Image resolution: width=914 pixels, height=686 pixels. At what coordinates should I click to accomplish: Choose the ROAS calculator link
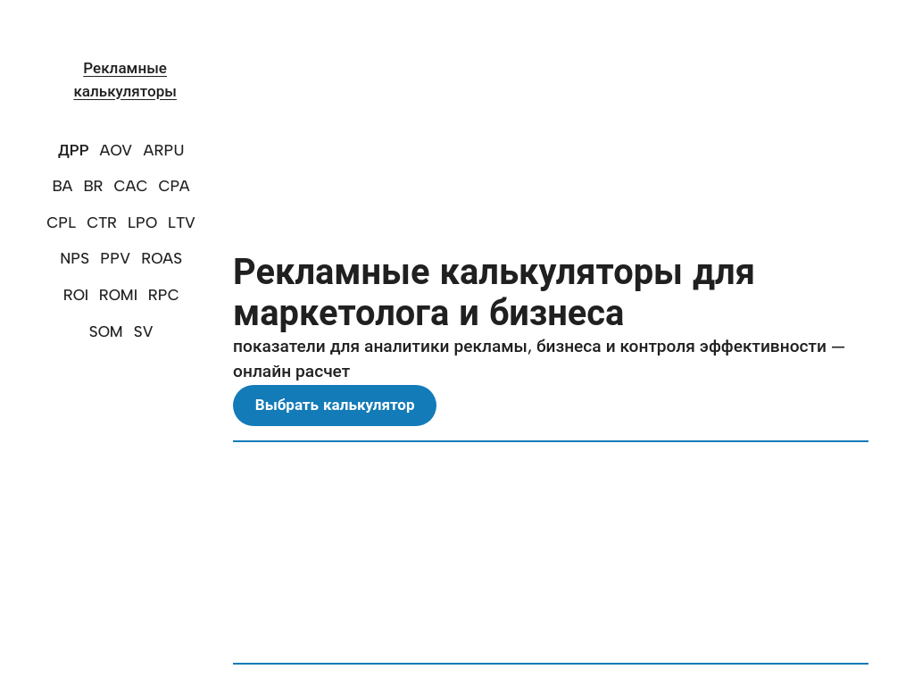click(x=162, y=258)
